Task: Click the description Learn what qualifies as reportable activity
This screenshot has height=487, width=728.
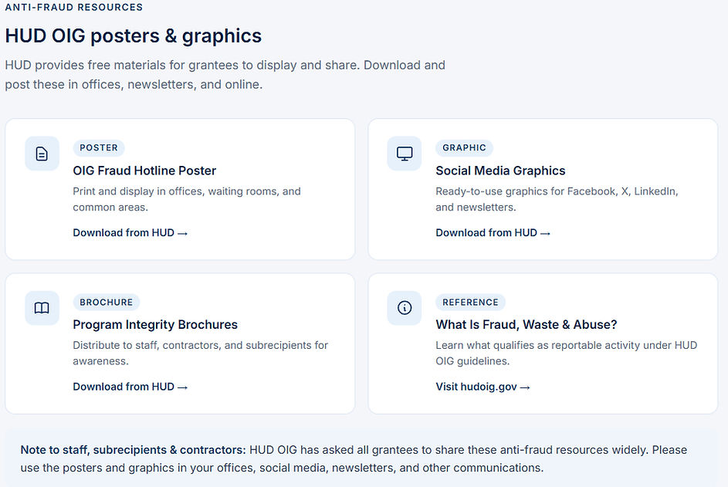Action: click(x=567, y=353)
